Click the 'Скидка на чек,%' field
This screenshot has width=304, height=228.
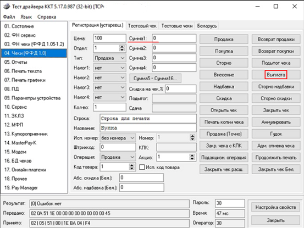coord(180,88)
